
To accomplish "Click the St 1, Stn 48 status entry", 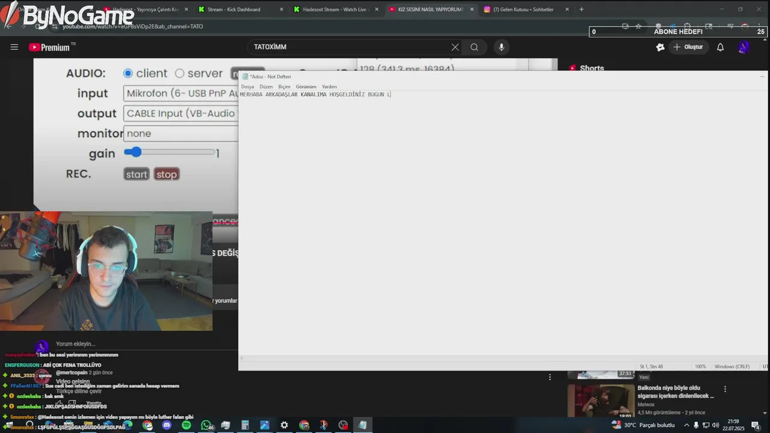I will click(651, 366).
